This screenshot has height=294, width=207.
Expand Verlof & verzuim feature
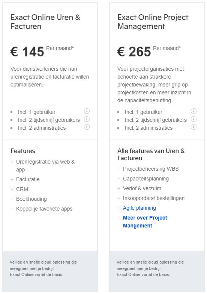click(139, 188)
